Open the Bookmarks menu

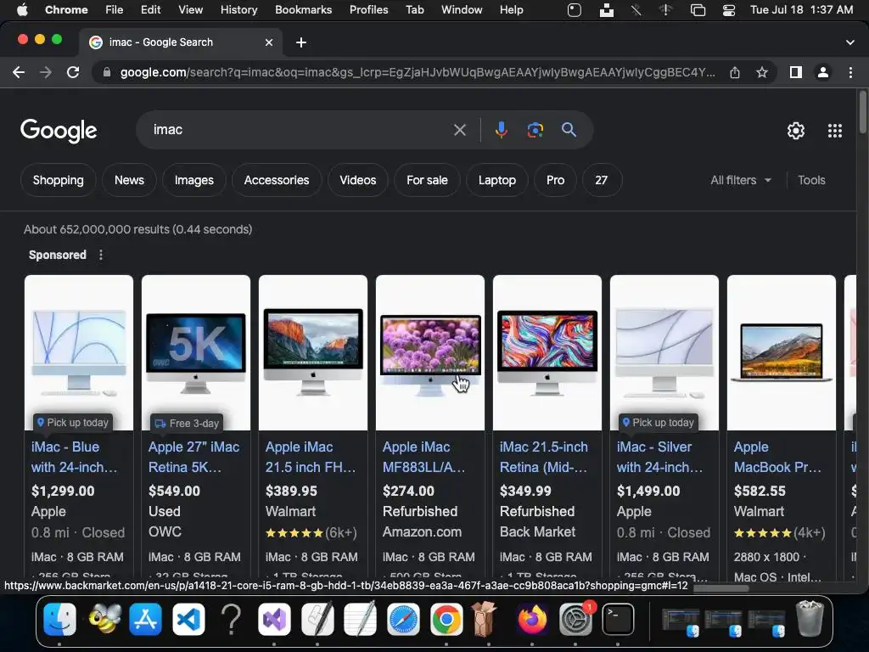tap(303, 10)
